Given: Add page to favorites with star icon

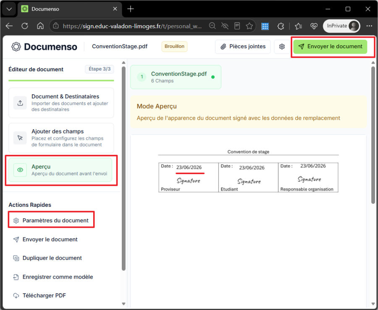Looking at the screenshot, I should click(x=249, y=26).
